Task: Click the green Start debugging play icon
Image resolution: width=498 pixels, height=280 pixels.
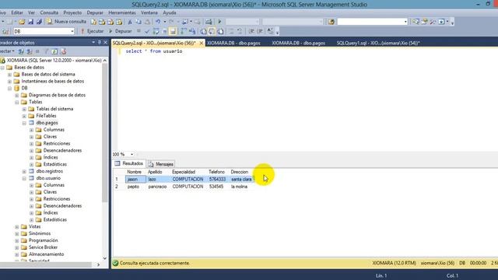Action: [219, 22]
